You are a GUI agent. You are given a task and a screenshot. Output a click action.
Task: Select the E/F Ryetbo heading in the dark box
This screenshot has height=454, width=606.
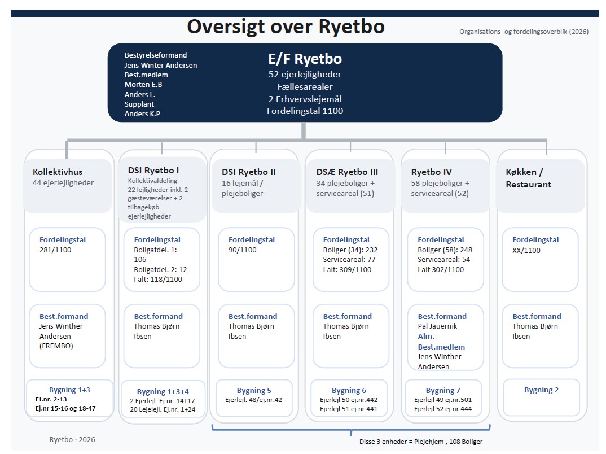(x=305, y=59)
